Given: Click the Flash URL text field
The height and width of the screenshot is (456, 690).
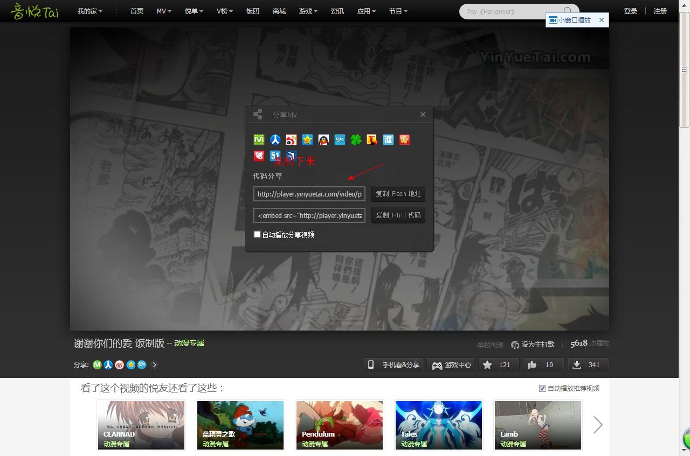Looking at the screenshot, I should (x=309, y=194).
